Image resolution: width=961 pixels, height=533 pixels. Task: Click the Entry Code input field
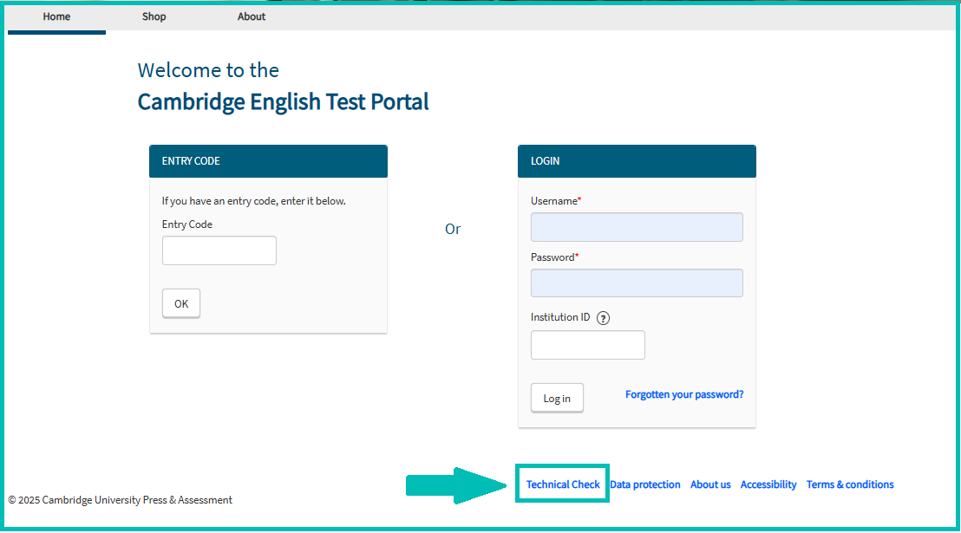tap(219, 250)
